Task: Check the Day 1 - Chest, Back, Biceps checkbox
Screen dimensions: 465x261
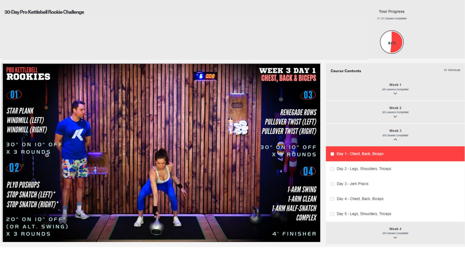Action: click(x=332, y=154)
